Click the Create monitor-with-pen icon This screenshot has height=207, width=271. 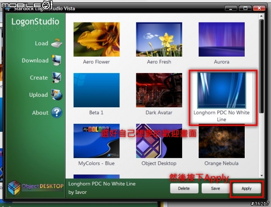click(x=56, y=77)
